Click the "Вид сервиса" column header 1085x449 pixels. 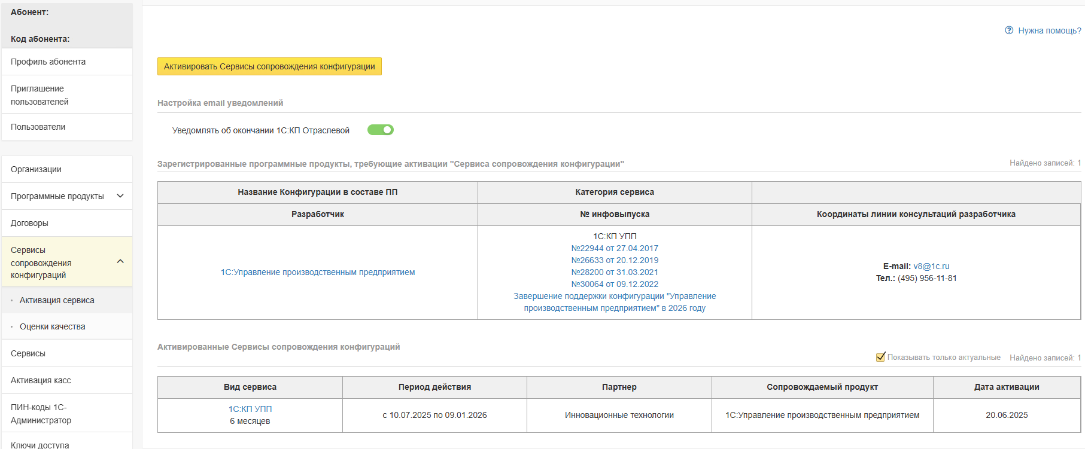(250, 387)
